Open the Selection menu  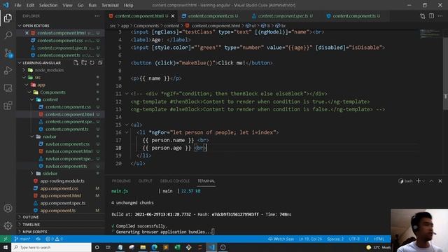tap(48, 5)
